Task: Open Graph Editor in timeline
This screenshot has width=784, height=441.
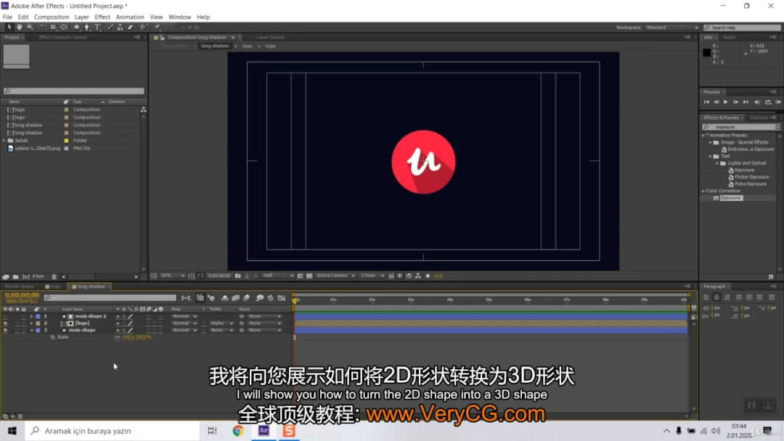Action: tap(282, 298)
